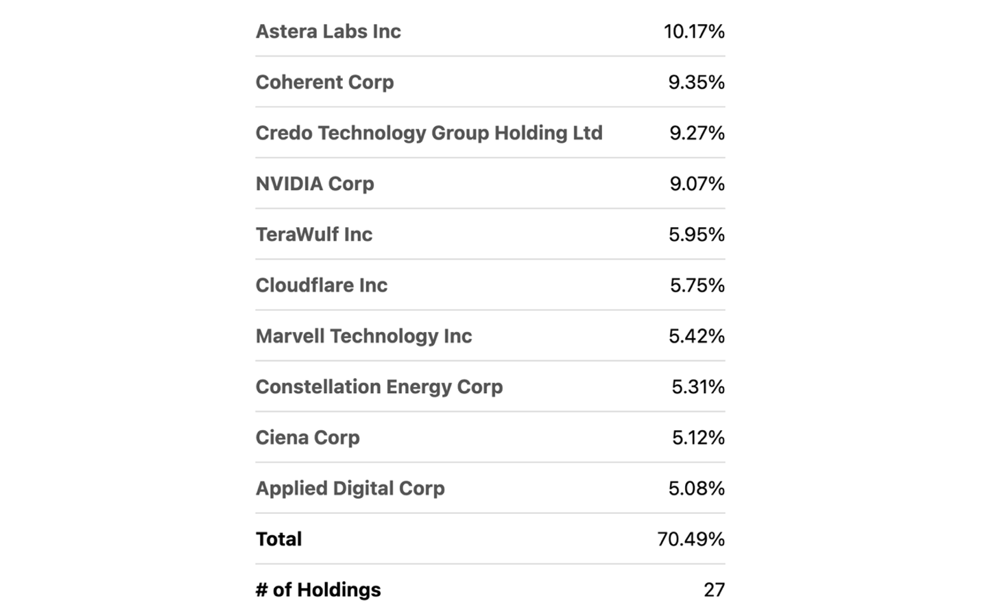Select the Coherent Corp holding name
The width and height of the screenshot is (982, 616).
coord(324,82)
